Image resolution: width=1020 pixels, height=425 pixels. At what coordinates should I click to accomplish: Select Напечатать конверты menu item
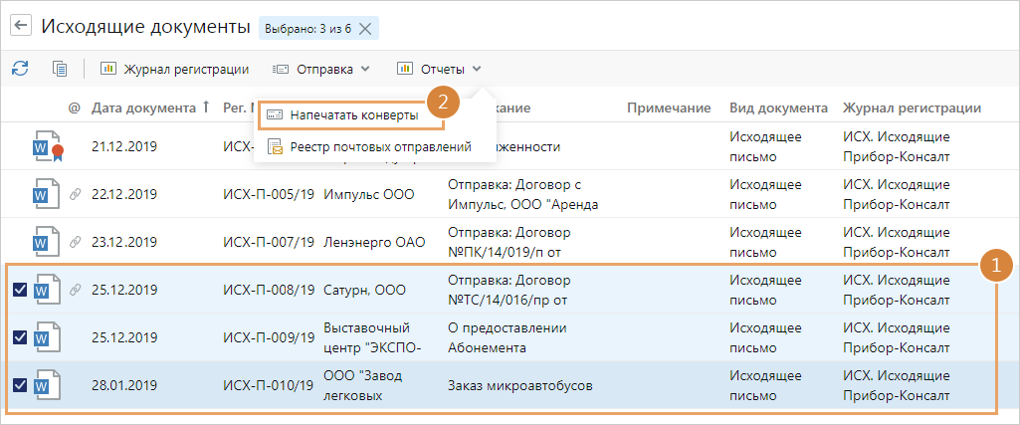coord(352,114)
